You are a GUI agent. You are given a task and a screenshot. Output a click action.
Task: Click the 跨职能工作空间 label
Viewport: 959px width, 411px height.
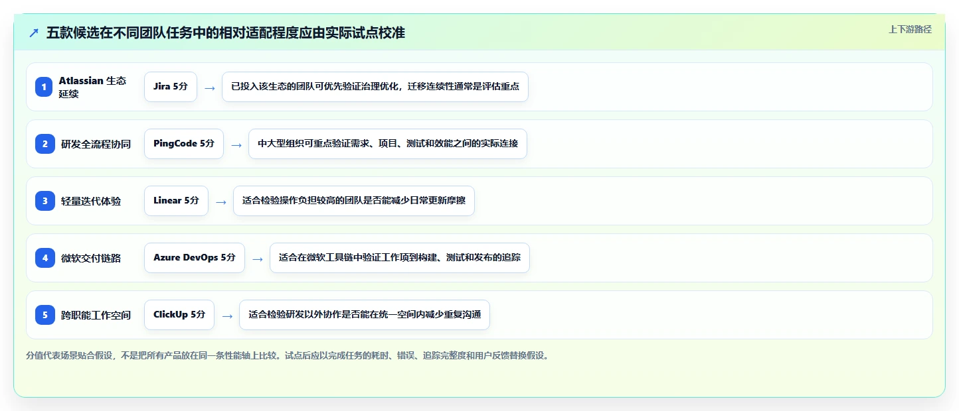click(96, 315)
